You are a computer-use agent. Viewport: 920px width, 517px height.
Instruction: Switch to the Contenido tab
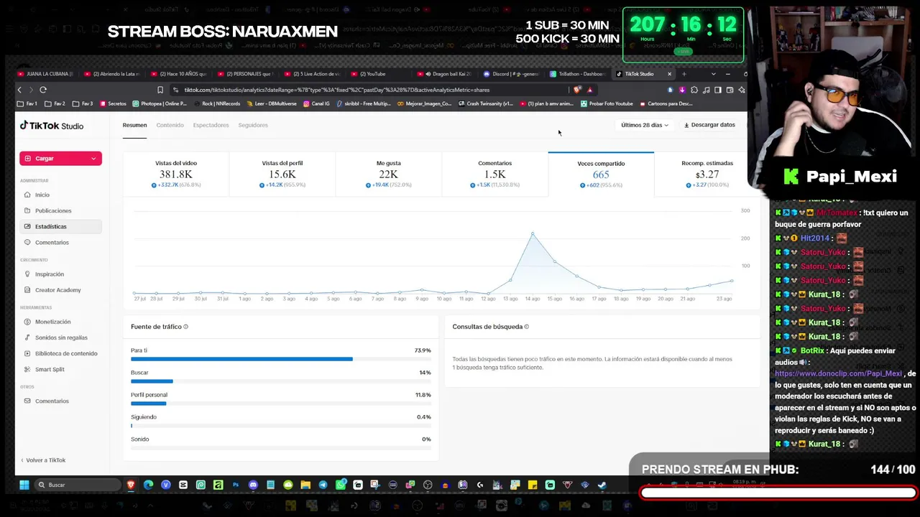point(170,125)
